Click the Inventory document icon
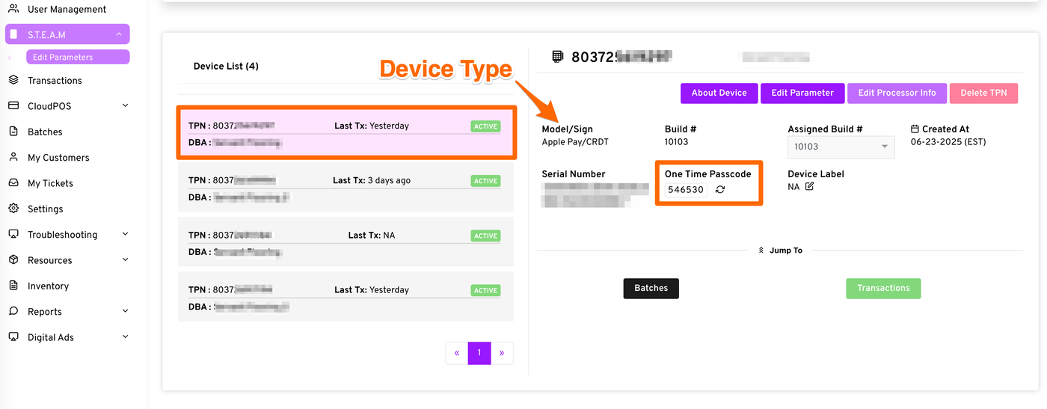Viewport: 1047px width, 409px height. coord(13,286)
